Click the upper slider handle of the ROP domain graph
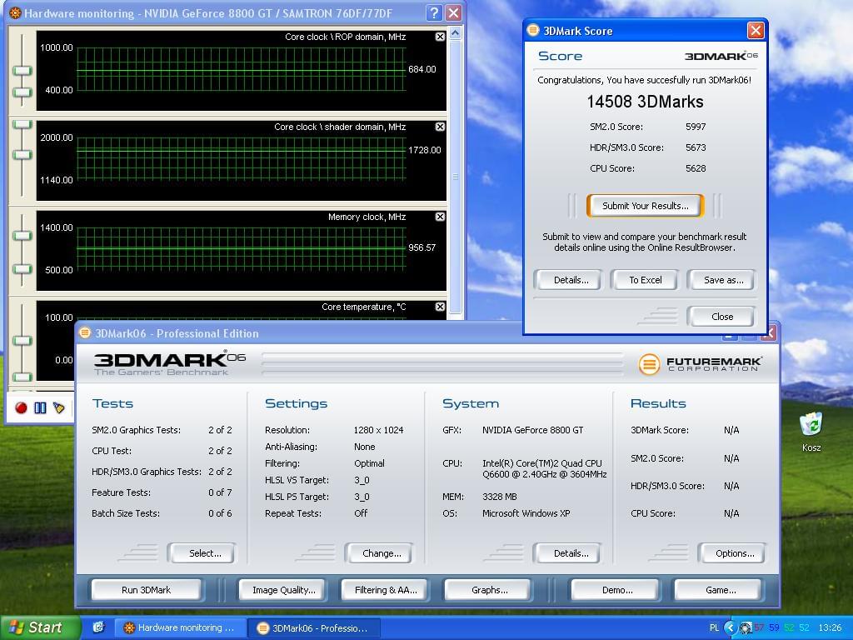 coord(22,70)
